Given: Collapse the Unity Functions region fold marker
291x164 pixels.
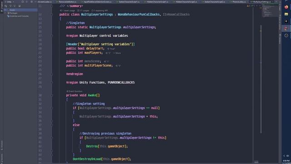Looking at the screenshot, I should (x=52, y=82).
